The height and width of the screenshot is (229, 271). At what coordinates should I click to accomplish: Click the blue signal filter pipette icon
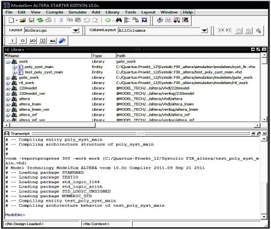62,41
